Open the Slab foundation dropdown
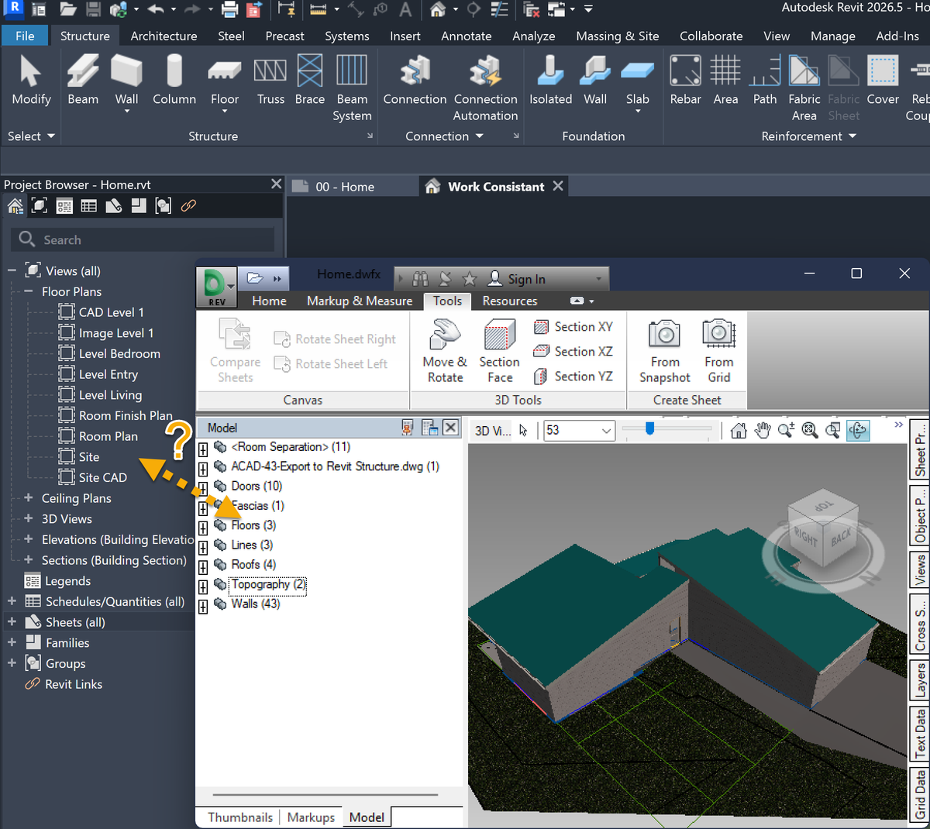The width and height of the screenshot is (930, 829). click(x=638, y=112)
